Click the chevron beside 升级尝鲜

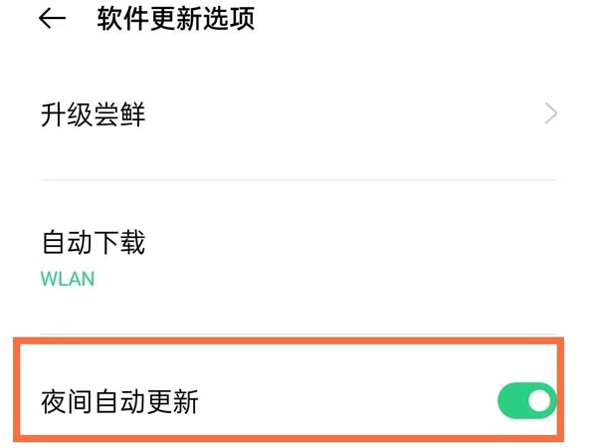tap(550, 114)
